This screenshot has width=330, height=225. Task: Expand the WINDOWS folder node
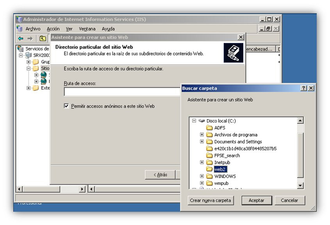pyautogui.click(x=202, y=176)
